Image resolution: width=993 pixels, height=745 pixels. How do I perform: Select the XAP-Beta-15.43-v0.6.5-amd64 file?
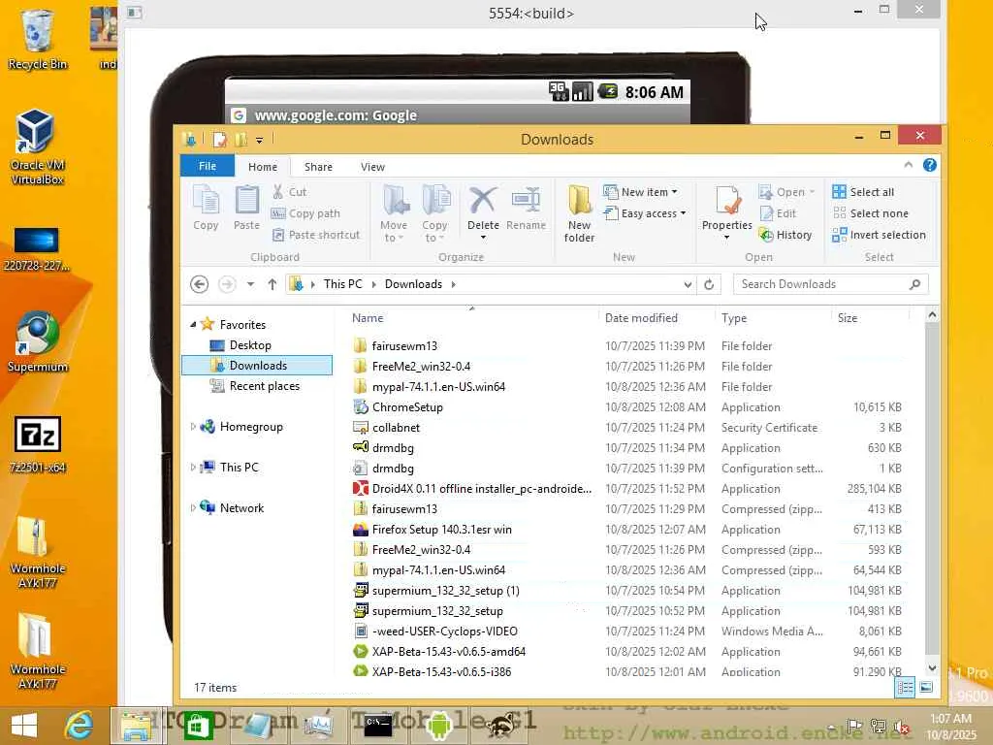click(629, 651)
